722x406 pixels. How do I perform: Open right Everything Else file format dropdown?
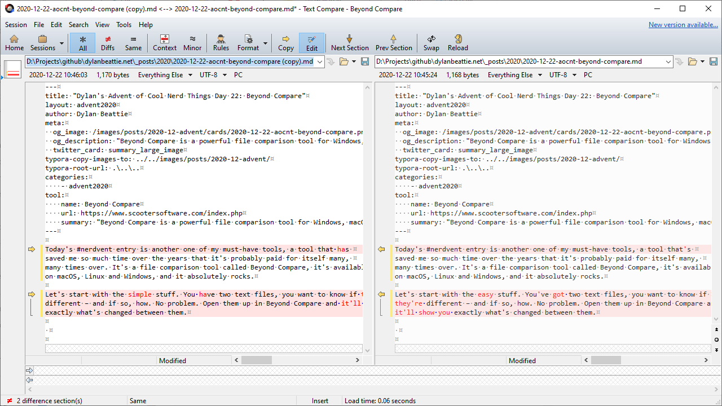click(x=515, y=75)
